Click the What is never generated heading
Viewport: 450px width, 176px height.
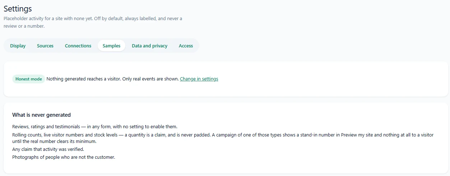coord(41,115)
